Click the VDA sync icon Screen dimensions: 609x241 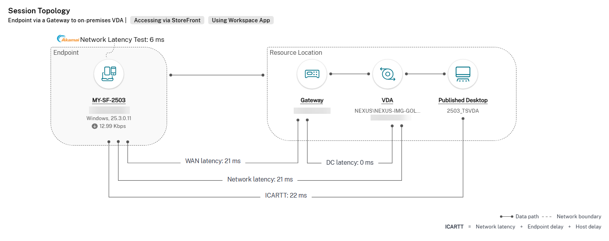387,74
